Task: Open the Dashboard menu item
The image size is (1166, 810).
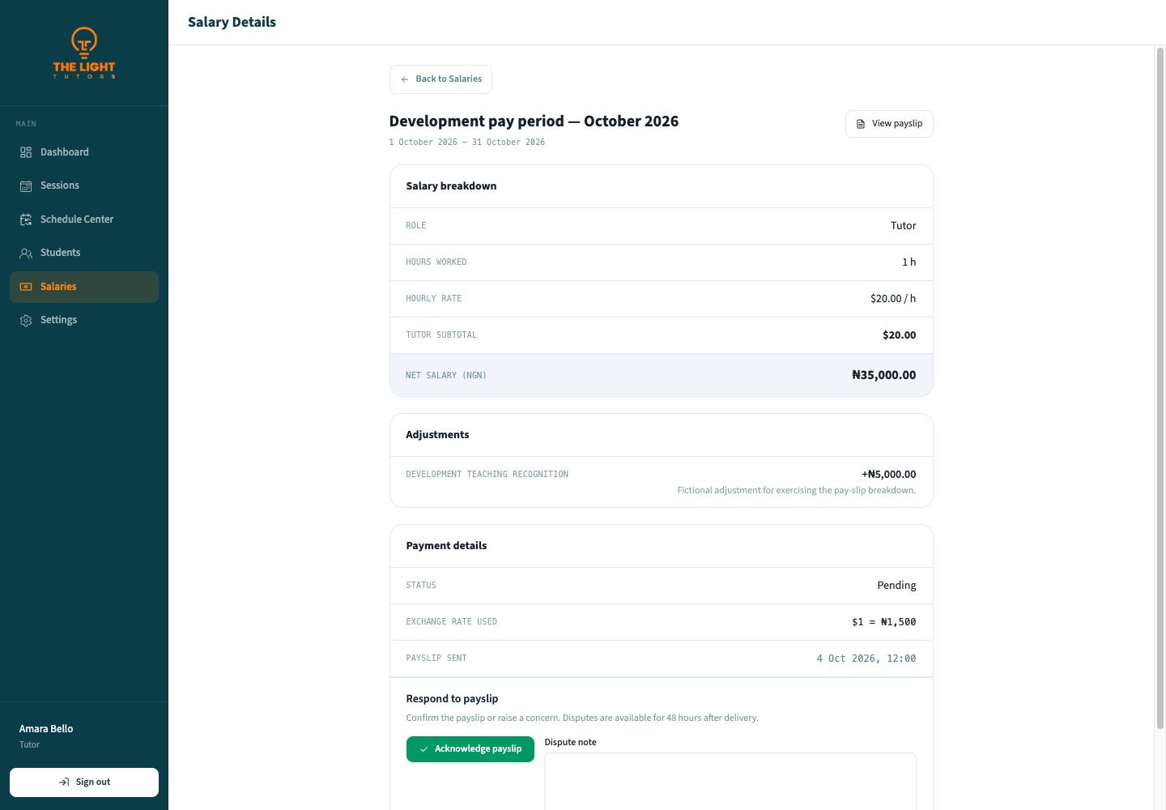Action: (x=84, y=152)
